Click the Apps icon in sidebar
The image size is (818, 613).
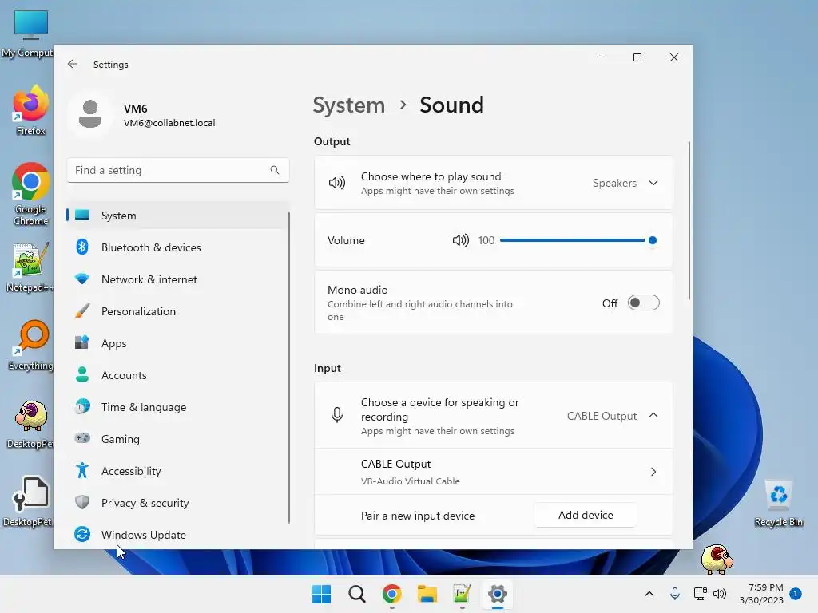click(82, 343)
